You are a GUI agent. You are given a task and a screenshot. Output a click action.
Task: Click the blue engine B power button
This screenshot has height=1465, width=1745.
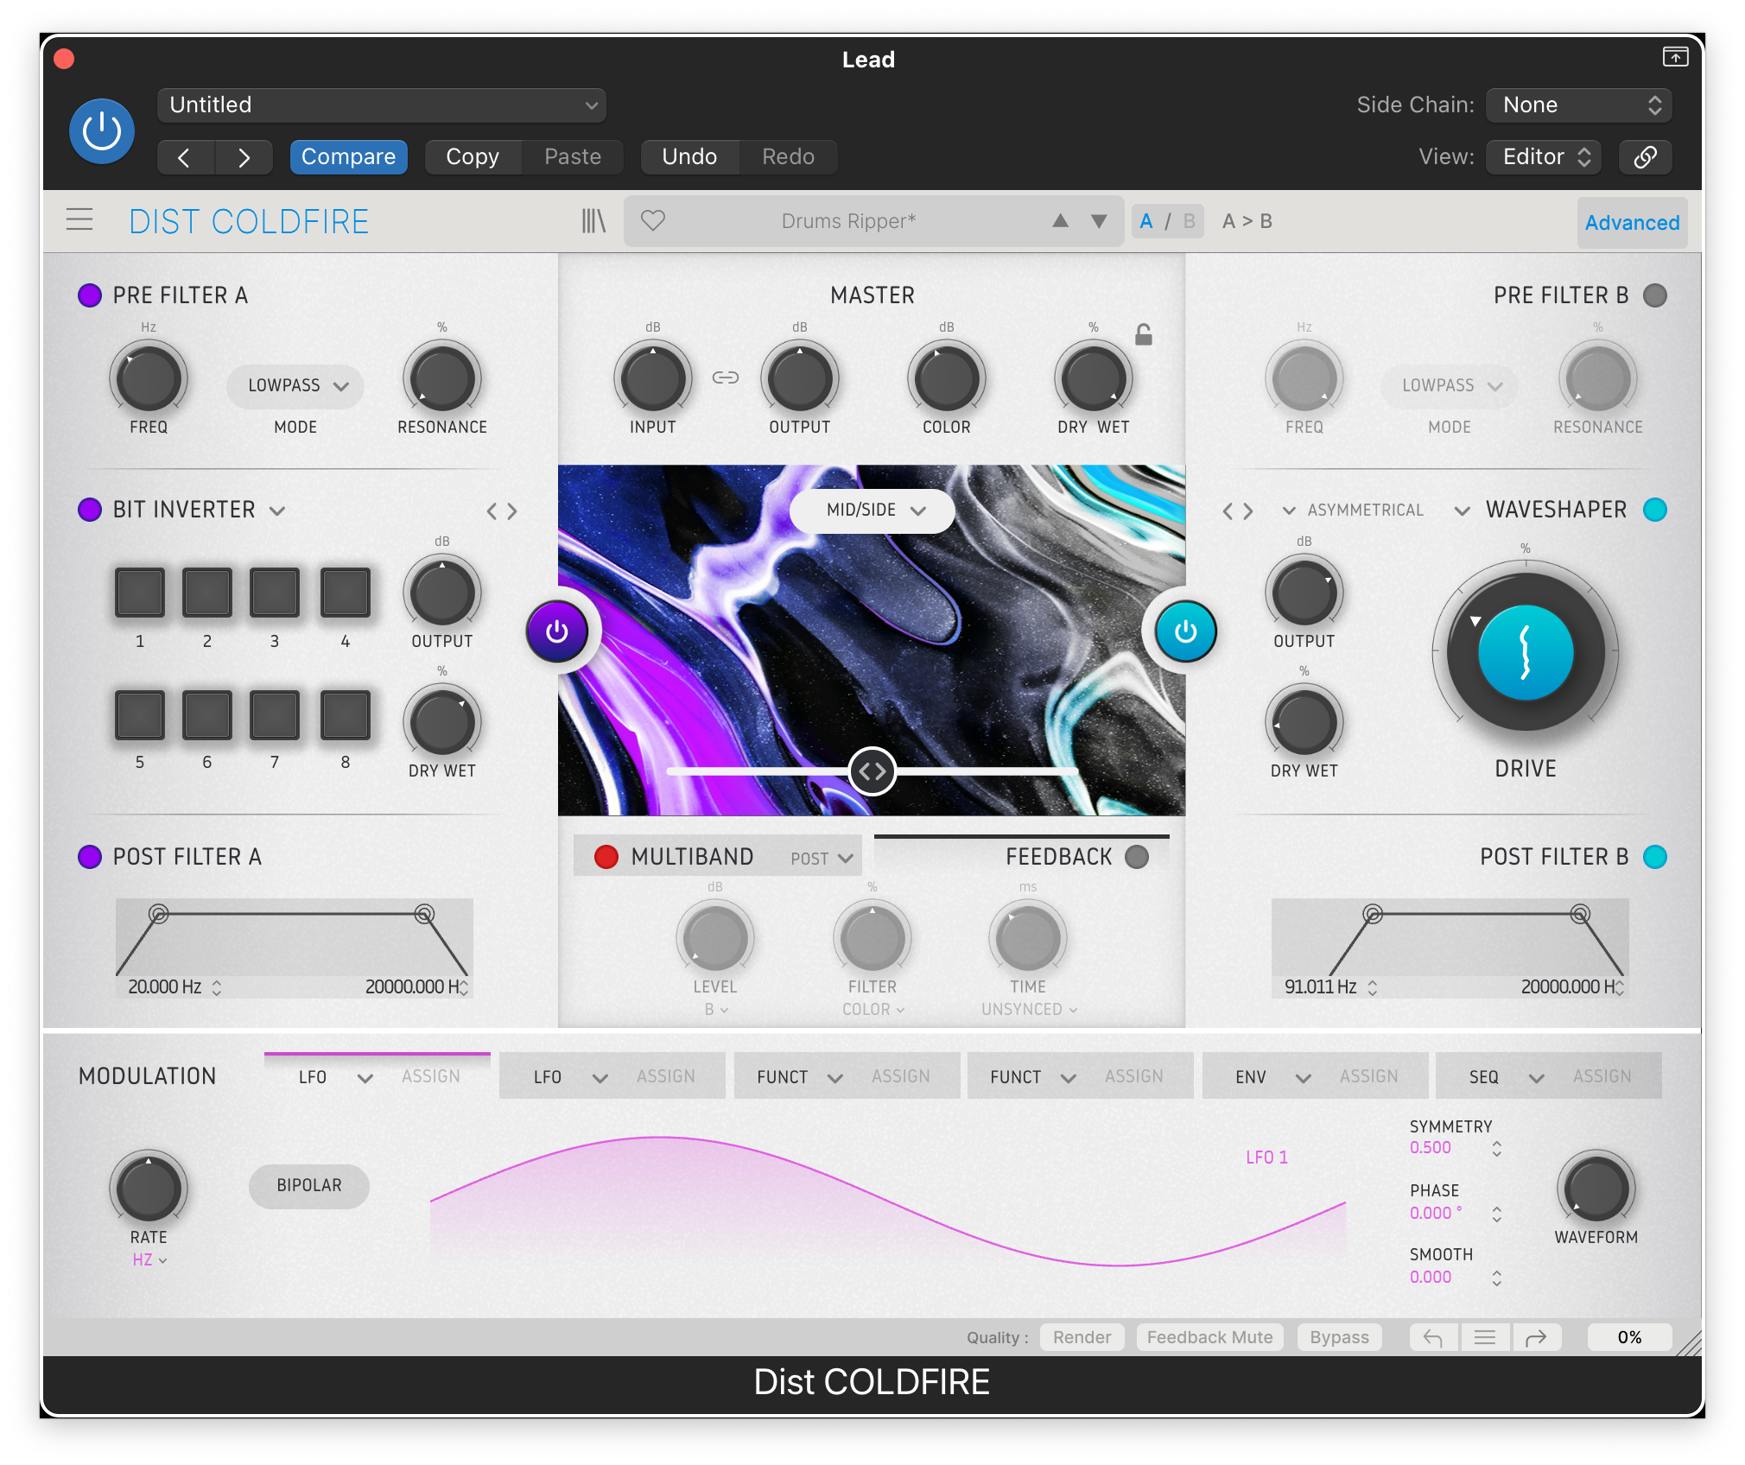click(x=1185, y=631)
